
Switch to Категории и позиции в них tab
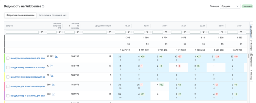point(52,15)
